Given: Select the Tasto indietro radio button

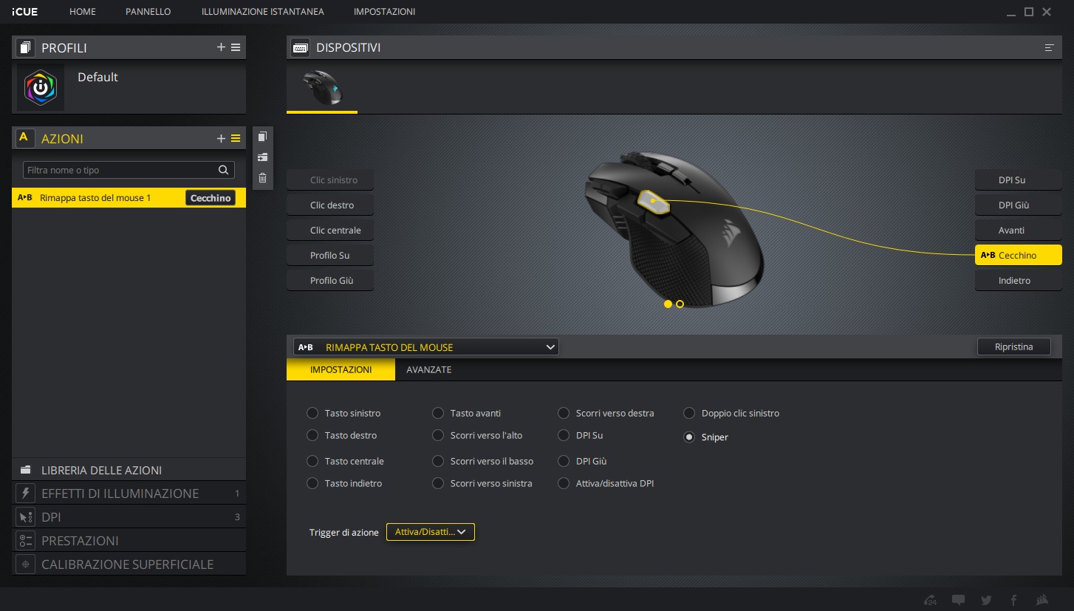Looking at the screenshot, I should (x=312, y=483).
